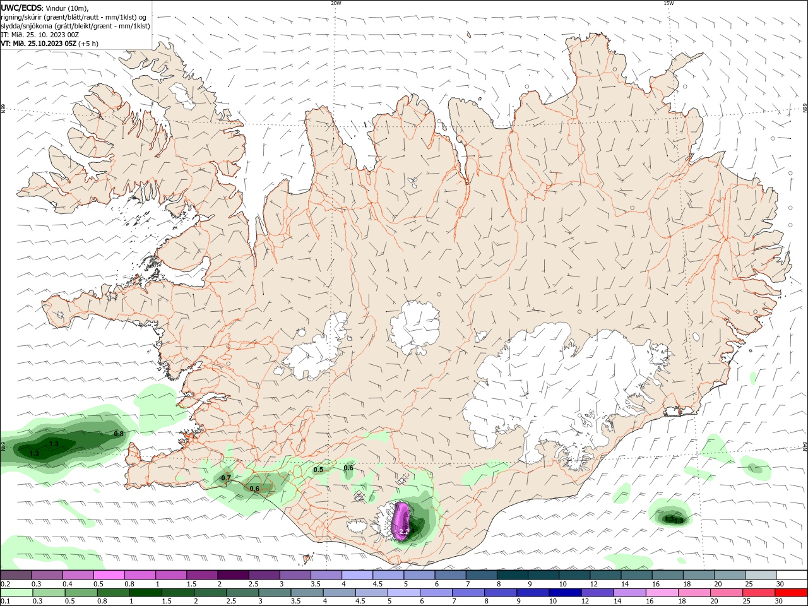Click the UWC/ECDS title text
Screen dimensions: 808x606
(21, 8)
